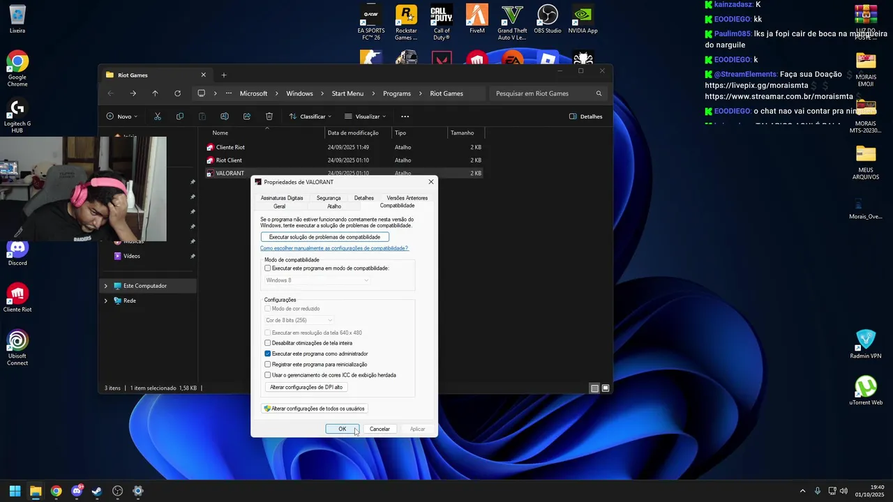Select the Riot Client file row

[344, 160]
